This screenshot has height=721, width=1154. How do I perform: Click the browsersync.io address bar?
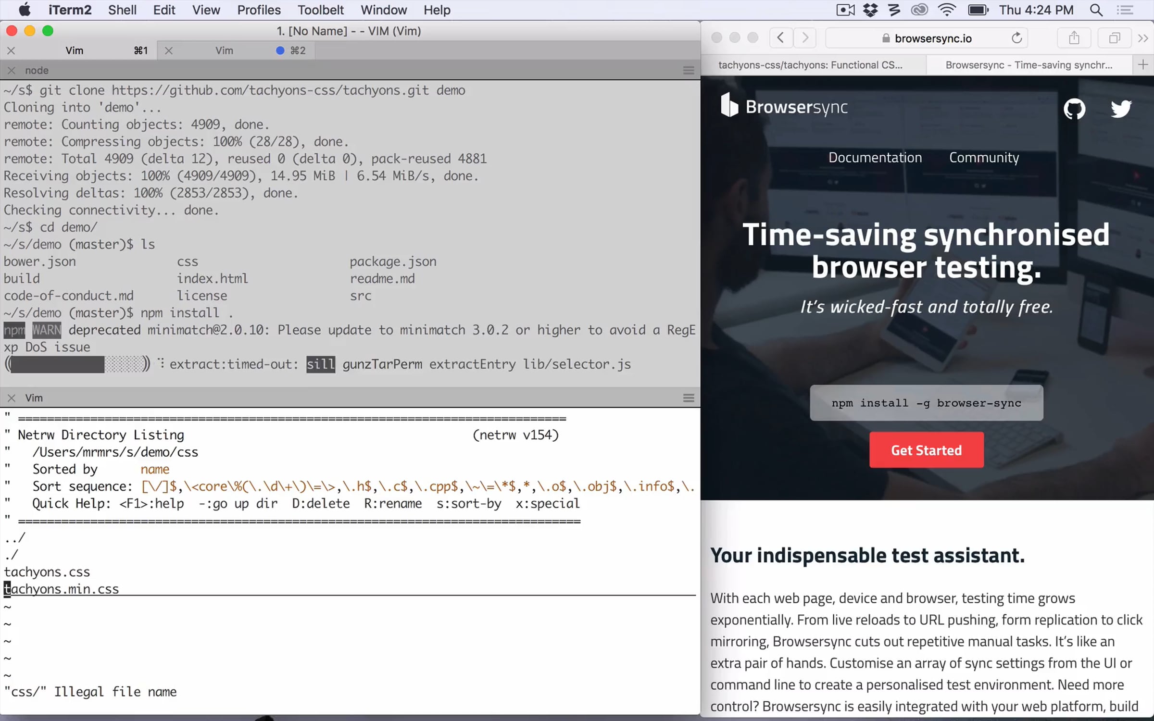pyautogui.click(x=927, y=37)
